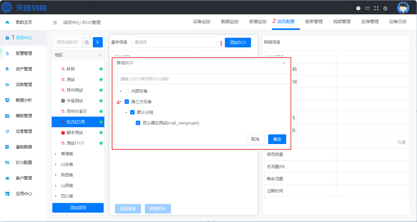Screen dimensions: 417x222
Task: Click the 添加BOX button
Action: [238, 42]
